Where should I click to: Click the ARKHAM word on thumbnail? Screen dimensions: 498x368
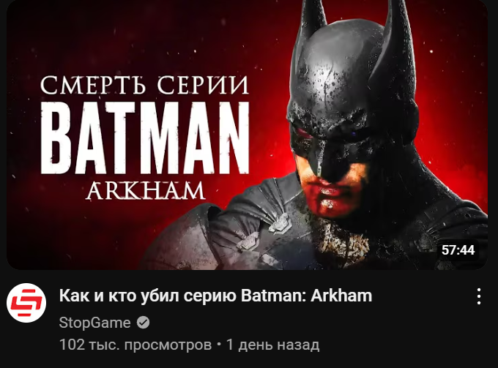(146, 190)
